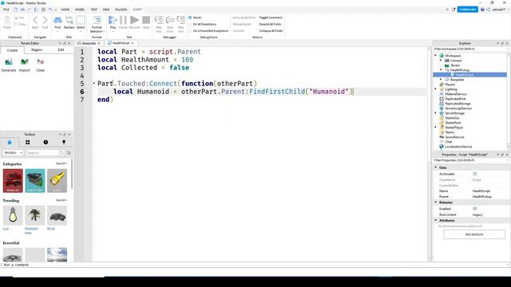Screen dimensions: 511x287
Task: Open the FILE menu
Action: pyautogui.click(x=6, y=10)
